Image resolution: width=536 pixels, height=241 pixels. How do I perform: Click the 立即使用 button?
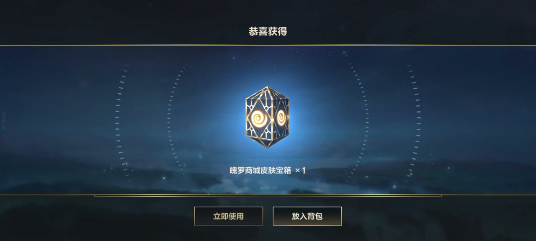tap(228, 216)
